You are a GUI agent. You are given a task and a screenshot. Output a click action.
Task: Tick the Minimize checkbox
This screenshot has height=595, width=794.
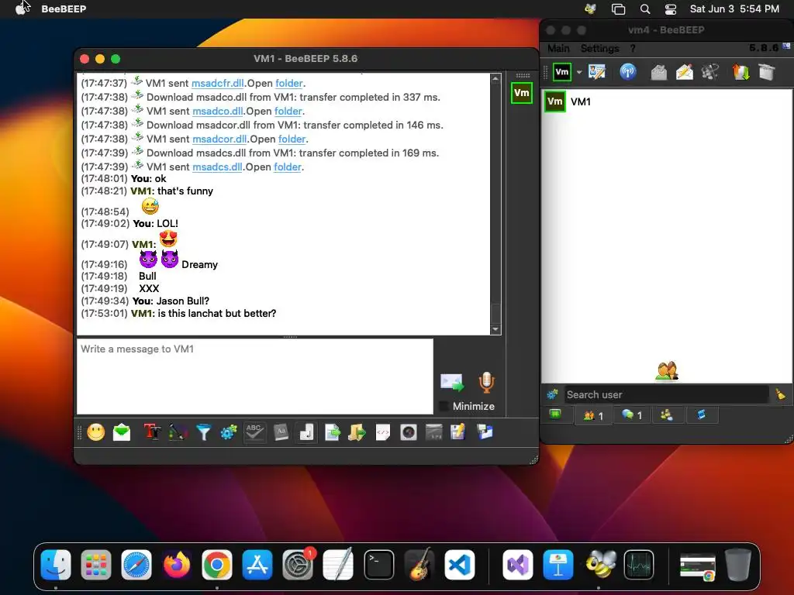(x=444, y=406)
